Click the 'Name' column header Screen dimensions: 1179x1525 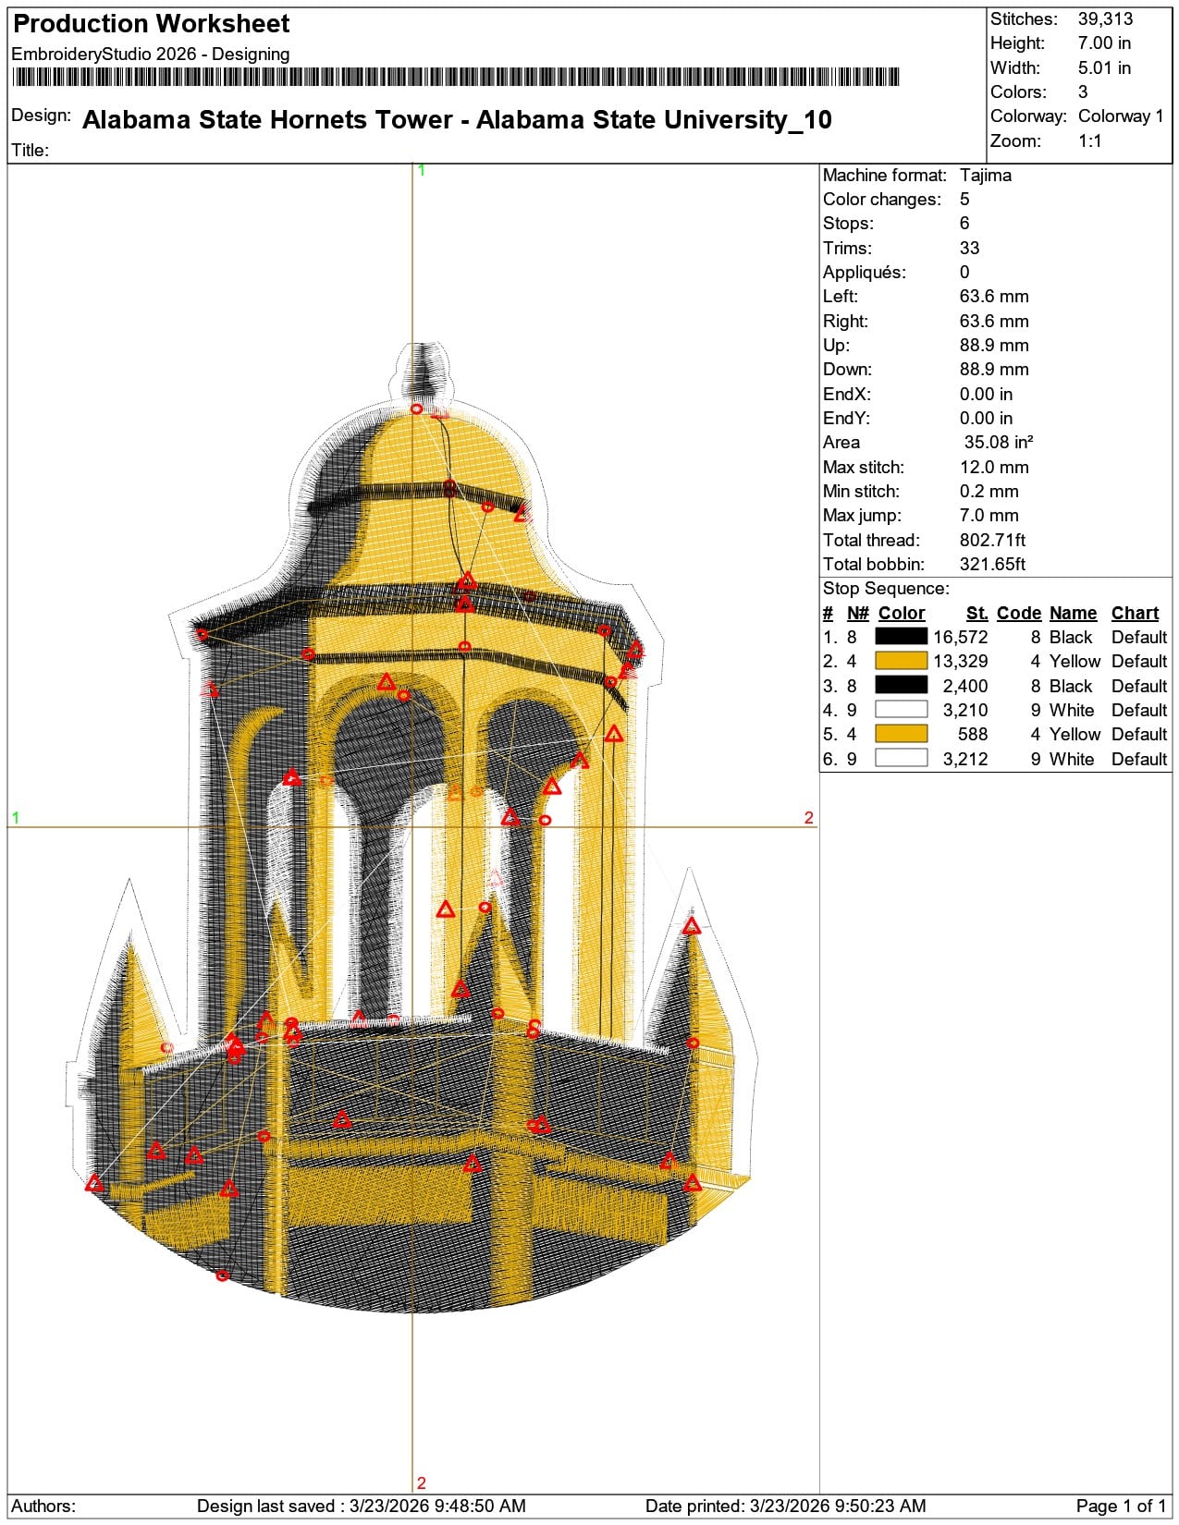point(1074,614)
